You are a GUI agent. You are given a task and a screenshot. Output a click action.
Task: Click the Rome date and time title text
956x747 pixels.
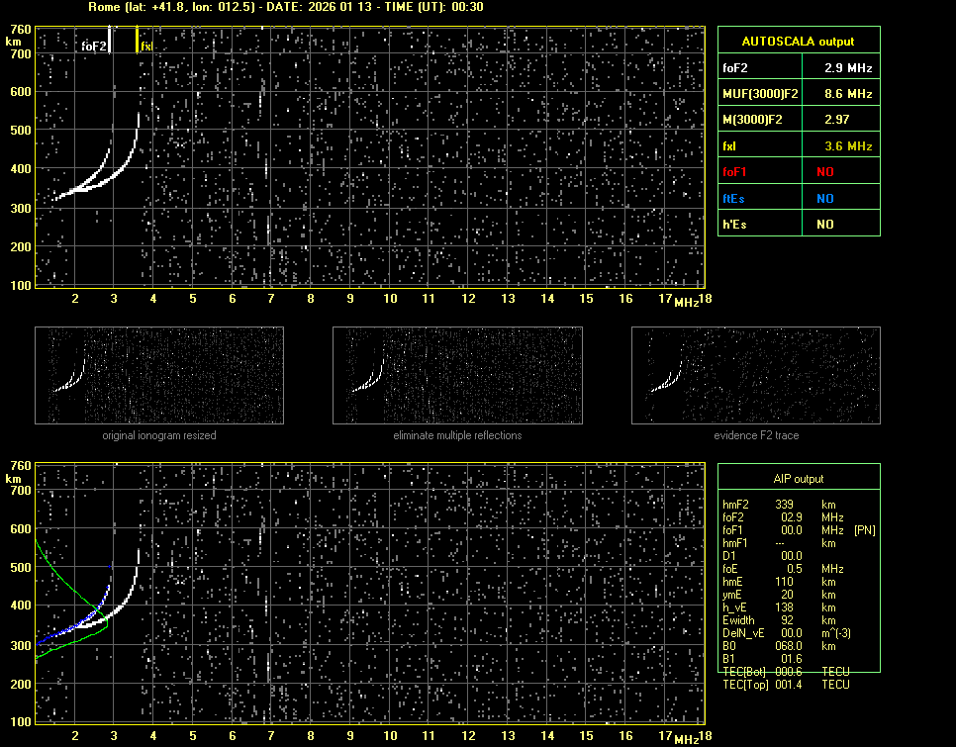pos(286,7)
